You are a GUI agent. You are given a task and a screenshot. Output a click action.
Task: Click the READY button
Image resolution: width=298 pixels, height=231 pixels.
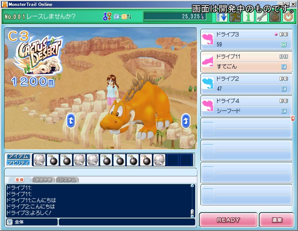pyautogui.click(x=228, y=220)
